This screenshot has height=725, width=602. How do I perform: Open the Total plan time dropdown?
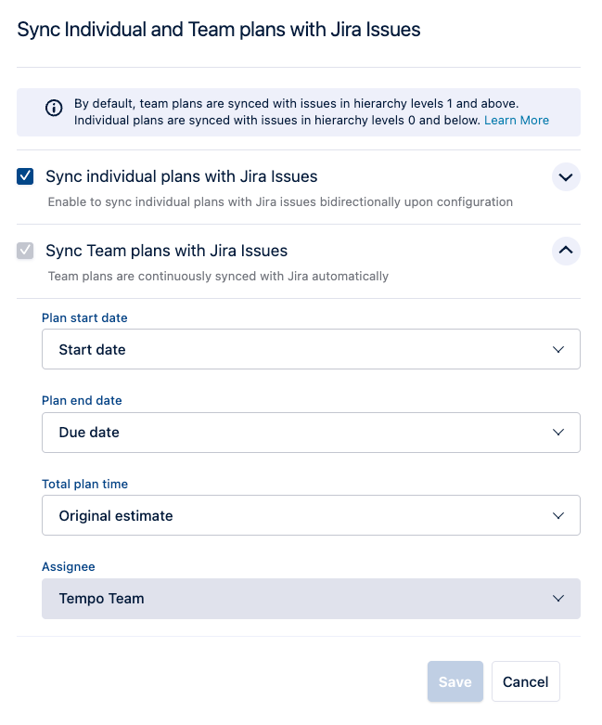tap(310, 516)
